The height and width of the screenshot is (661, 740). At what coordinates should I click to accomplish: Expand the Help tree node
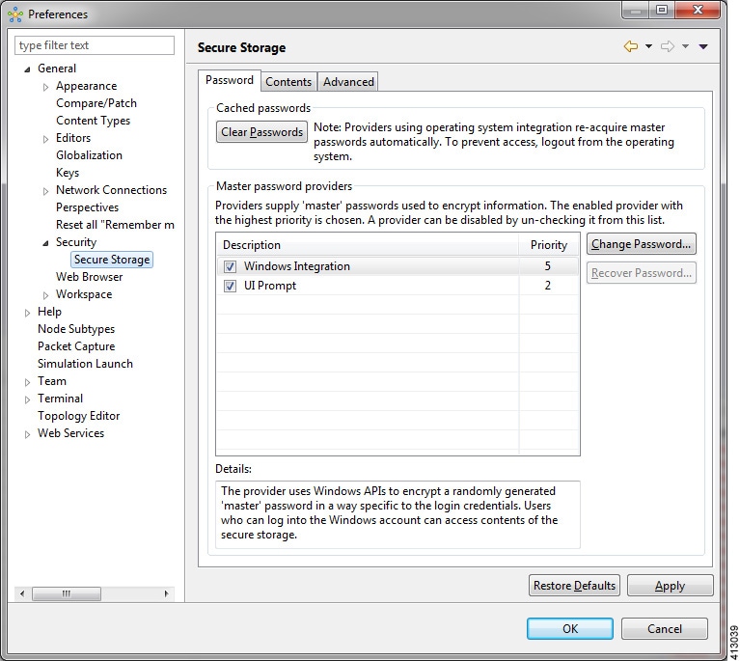tap(27, 313)
